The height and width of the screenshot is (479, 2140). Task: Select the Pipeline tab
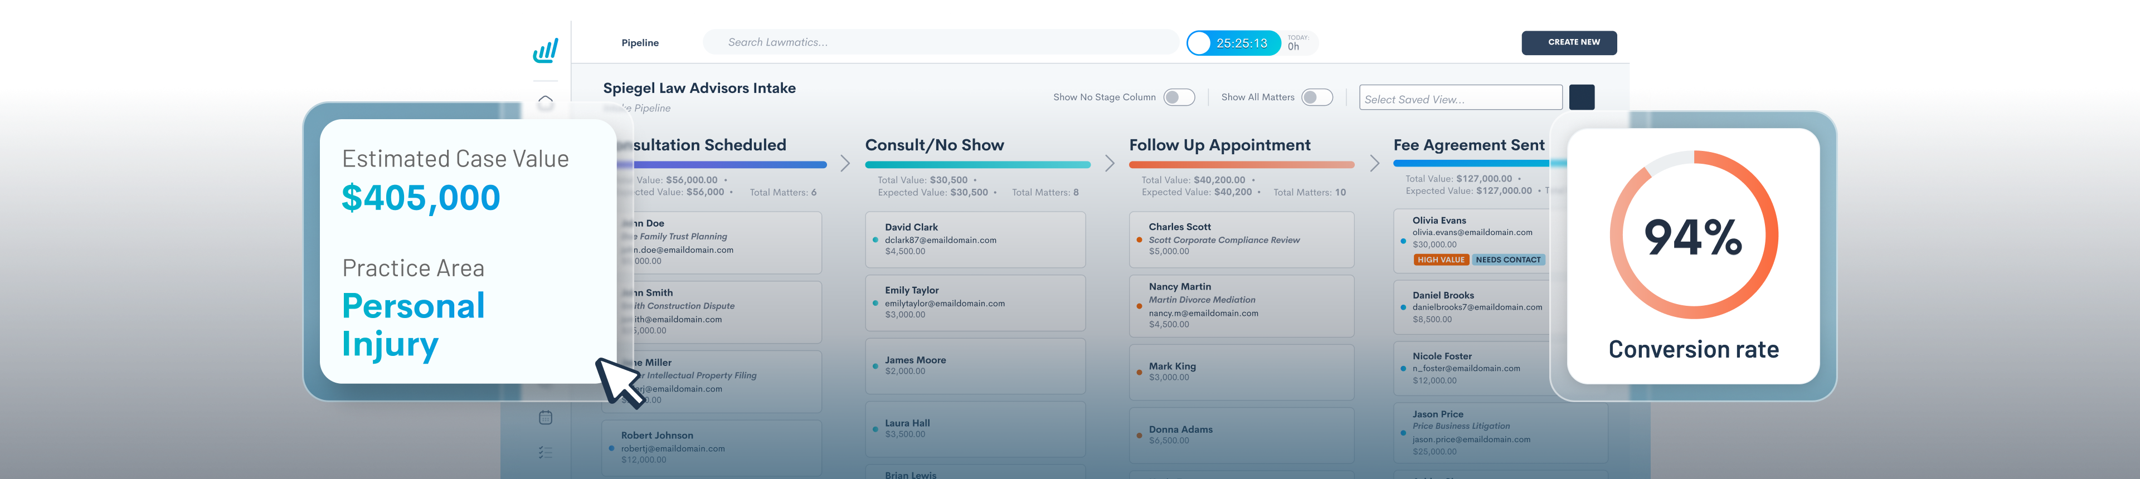tap(640, 43)
